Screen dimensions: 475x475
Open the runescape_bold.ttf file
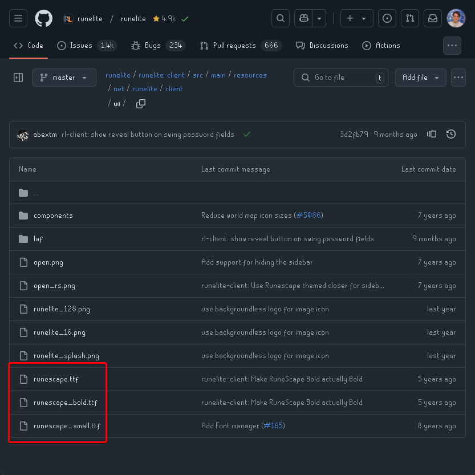click(66, 403)
